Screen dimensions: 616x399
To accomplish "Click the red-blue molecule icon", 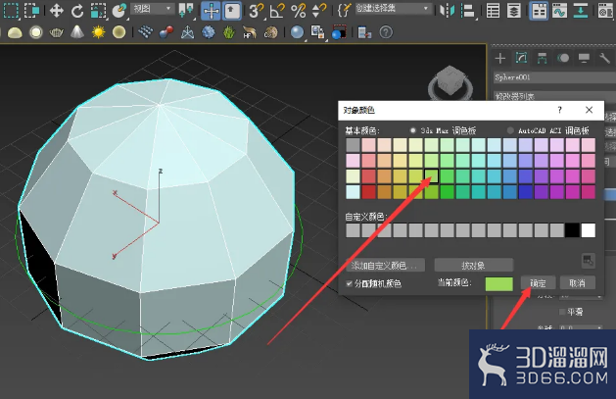I will coord(166,32).
